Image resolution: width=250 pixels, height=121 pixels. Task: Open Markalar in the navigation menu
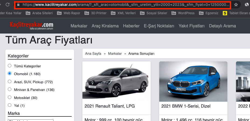click(79, 26)
